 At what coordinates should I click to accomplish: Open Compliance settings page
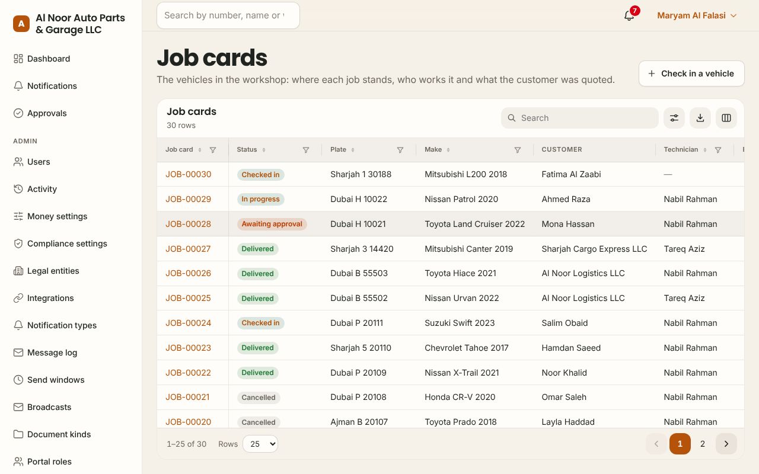click(71, 244)
